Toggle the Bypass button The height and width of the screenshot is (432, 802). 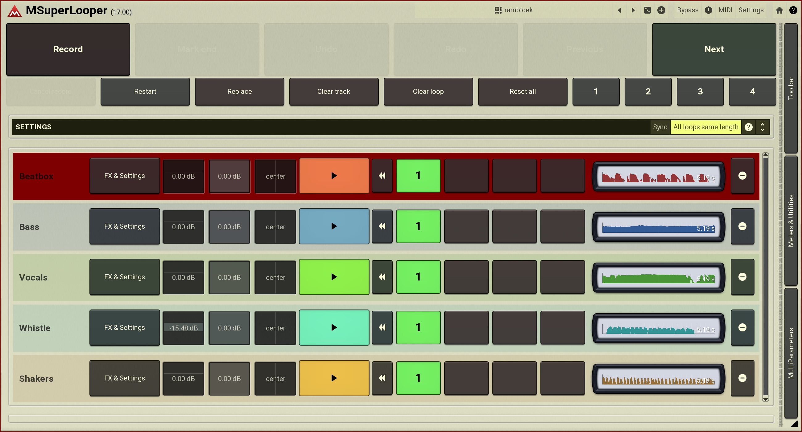(688, 10)
